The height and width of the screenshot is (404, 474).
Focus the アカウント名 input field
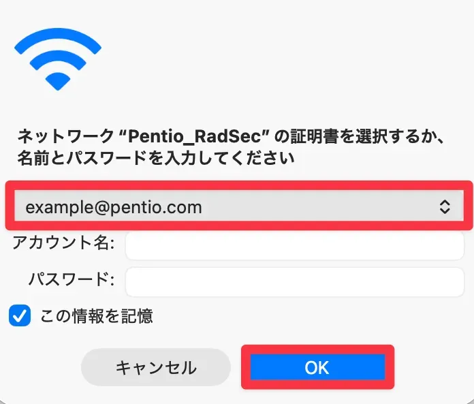coord(294,245)
